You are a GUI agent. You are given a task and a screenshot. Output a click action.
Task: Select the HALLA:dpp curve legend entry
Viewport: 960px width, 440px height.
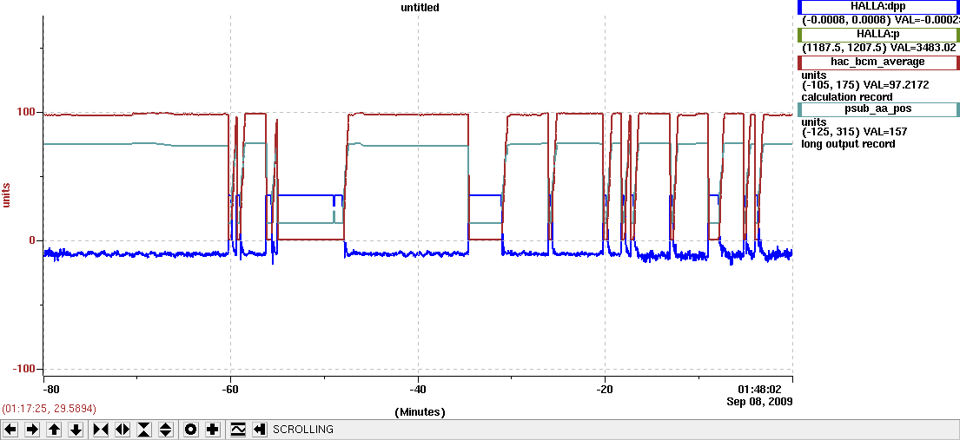(x=878, y=7)
